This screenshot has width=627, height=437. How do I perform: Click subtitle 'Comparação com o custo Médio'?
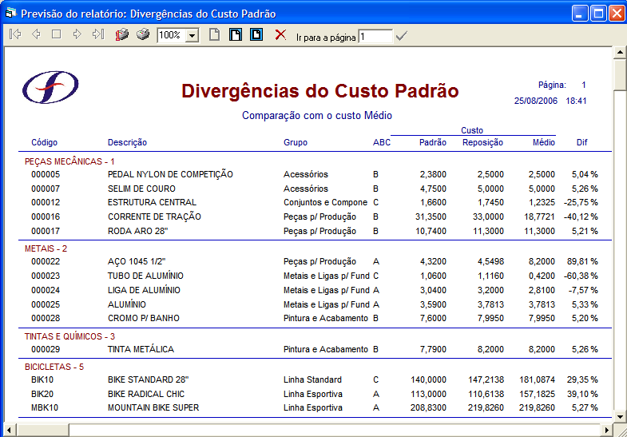coord(317,116)
